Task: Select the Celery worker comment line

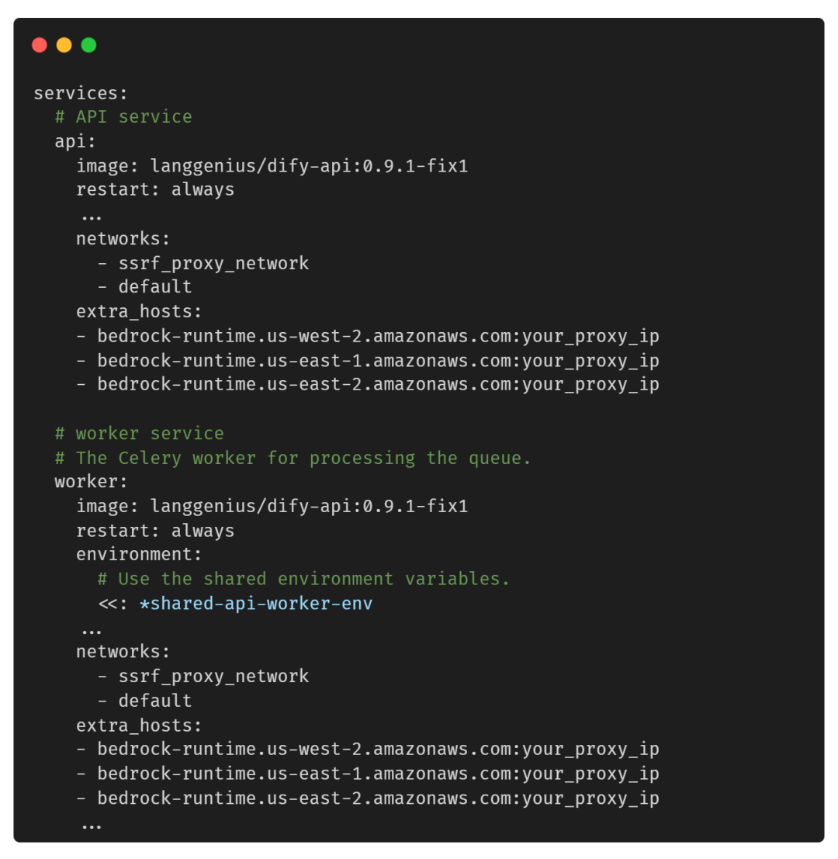Action: (x=293, y=458)
